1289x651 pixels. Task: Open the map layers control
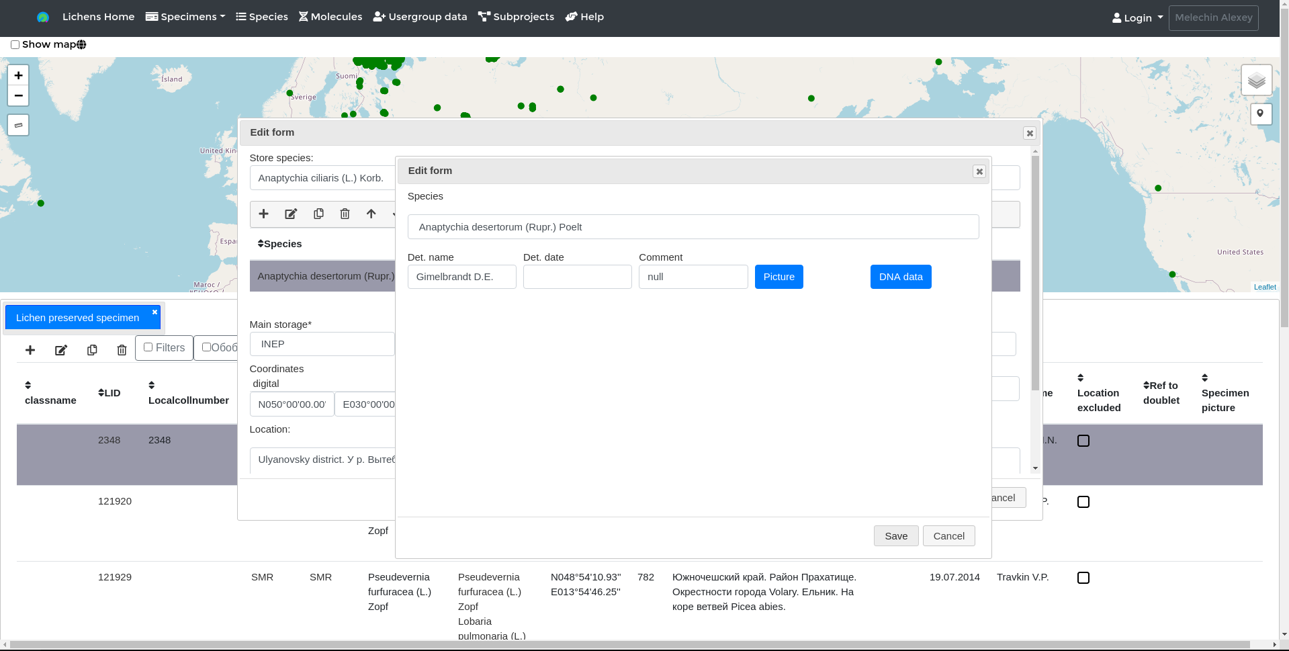pyautogui.click(x=1256, y=81)
